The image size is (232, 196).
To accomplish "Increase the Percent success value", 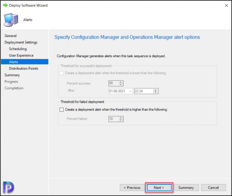I will (x=121, y=82).
